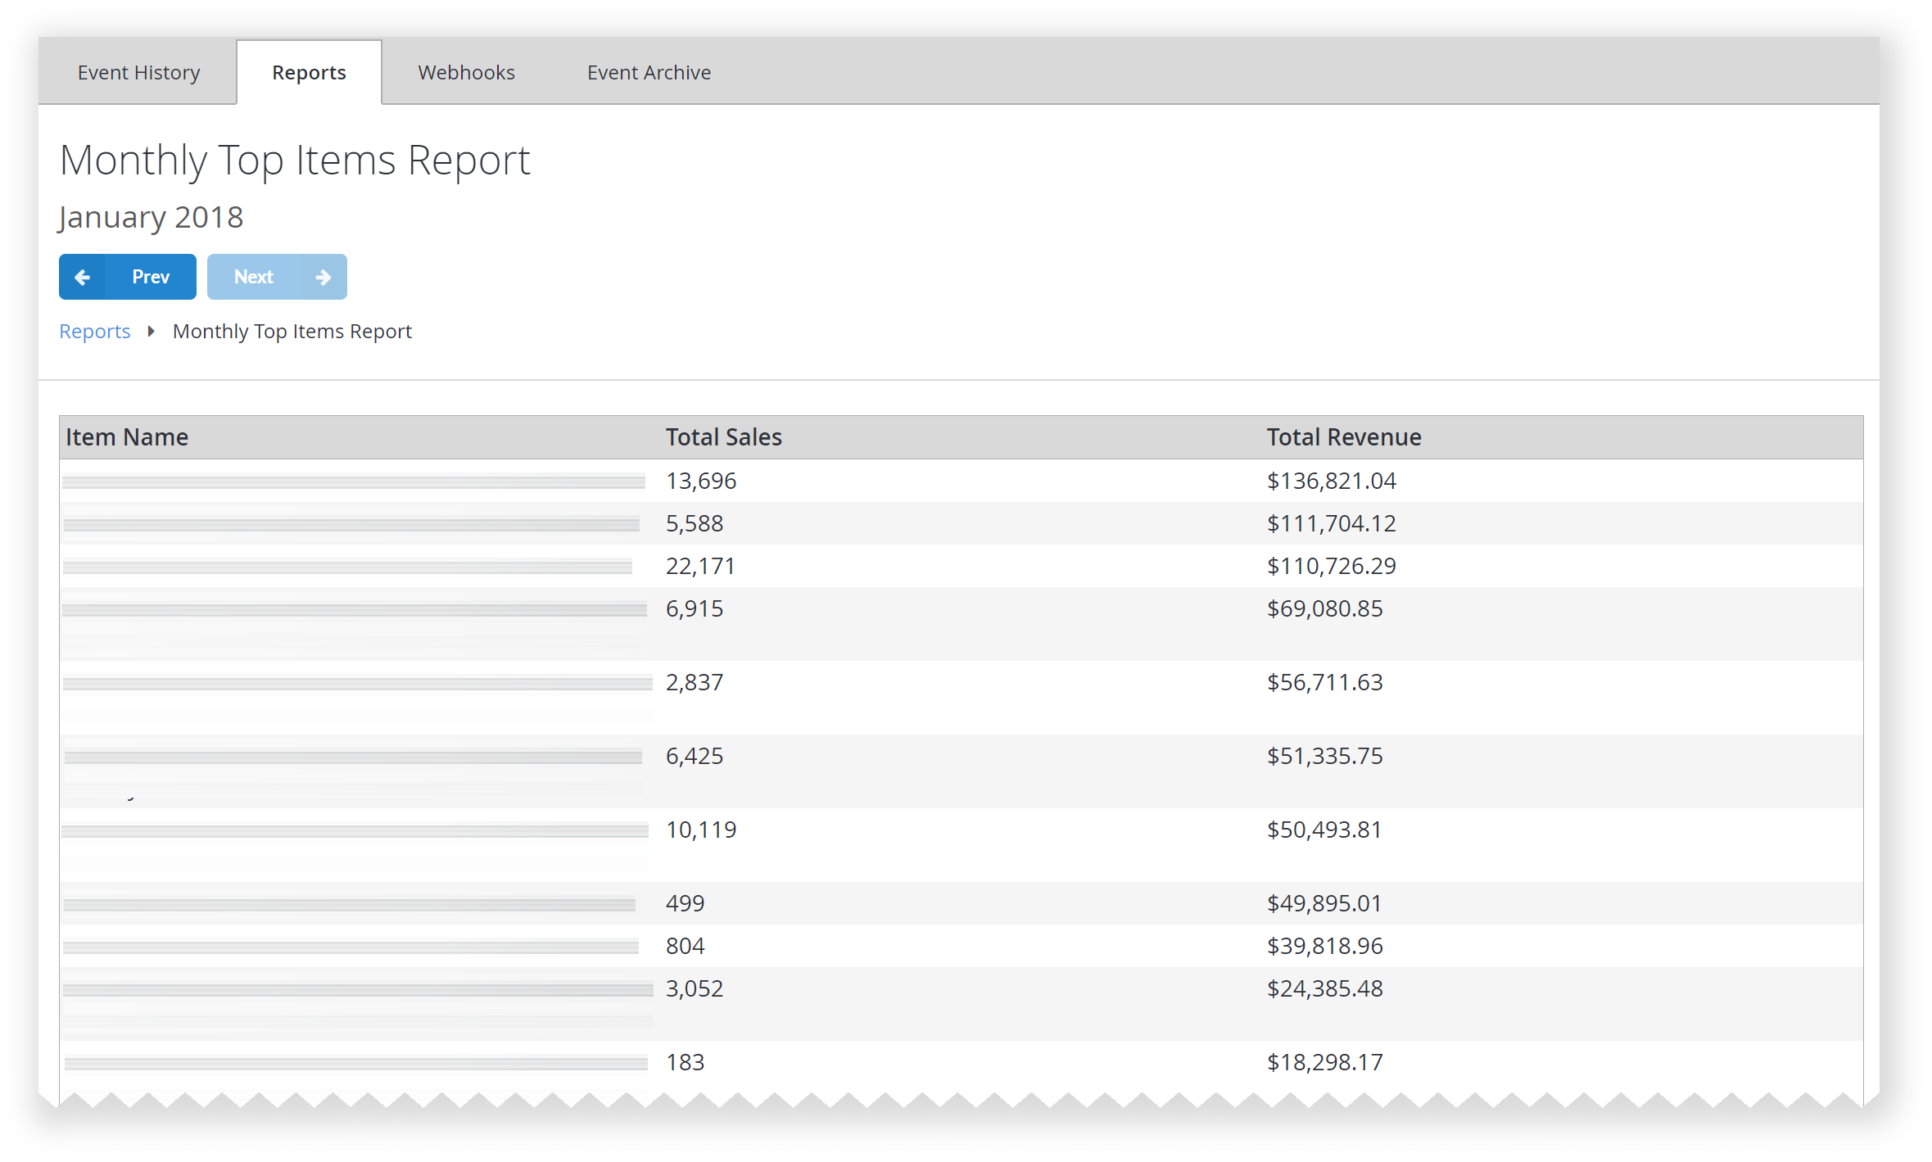Screen dimensions: 1932x1162
Task: Click the right arrow icon on Next button
Action: point(322,276)
